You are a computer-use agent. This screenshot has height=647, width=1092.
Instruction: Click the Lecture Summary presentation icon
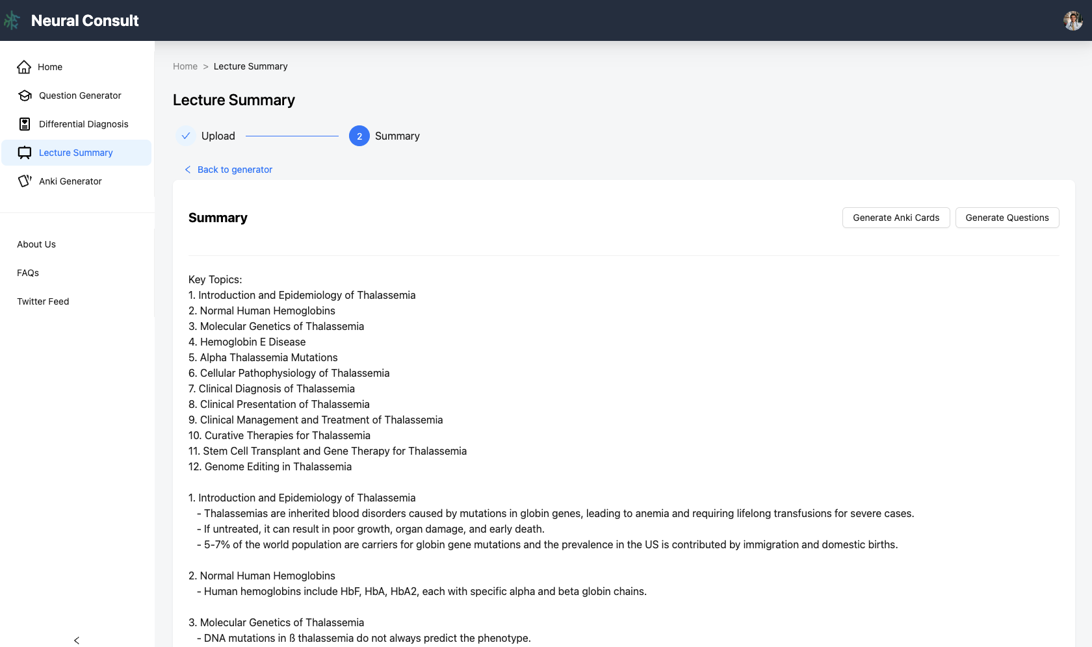click(25, 153)
